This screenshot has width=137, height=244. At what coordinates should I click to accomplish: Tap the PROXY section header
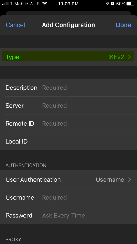13,239
